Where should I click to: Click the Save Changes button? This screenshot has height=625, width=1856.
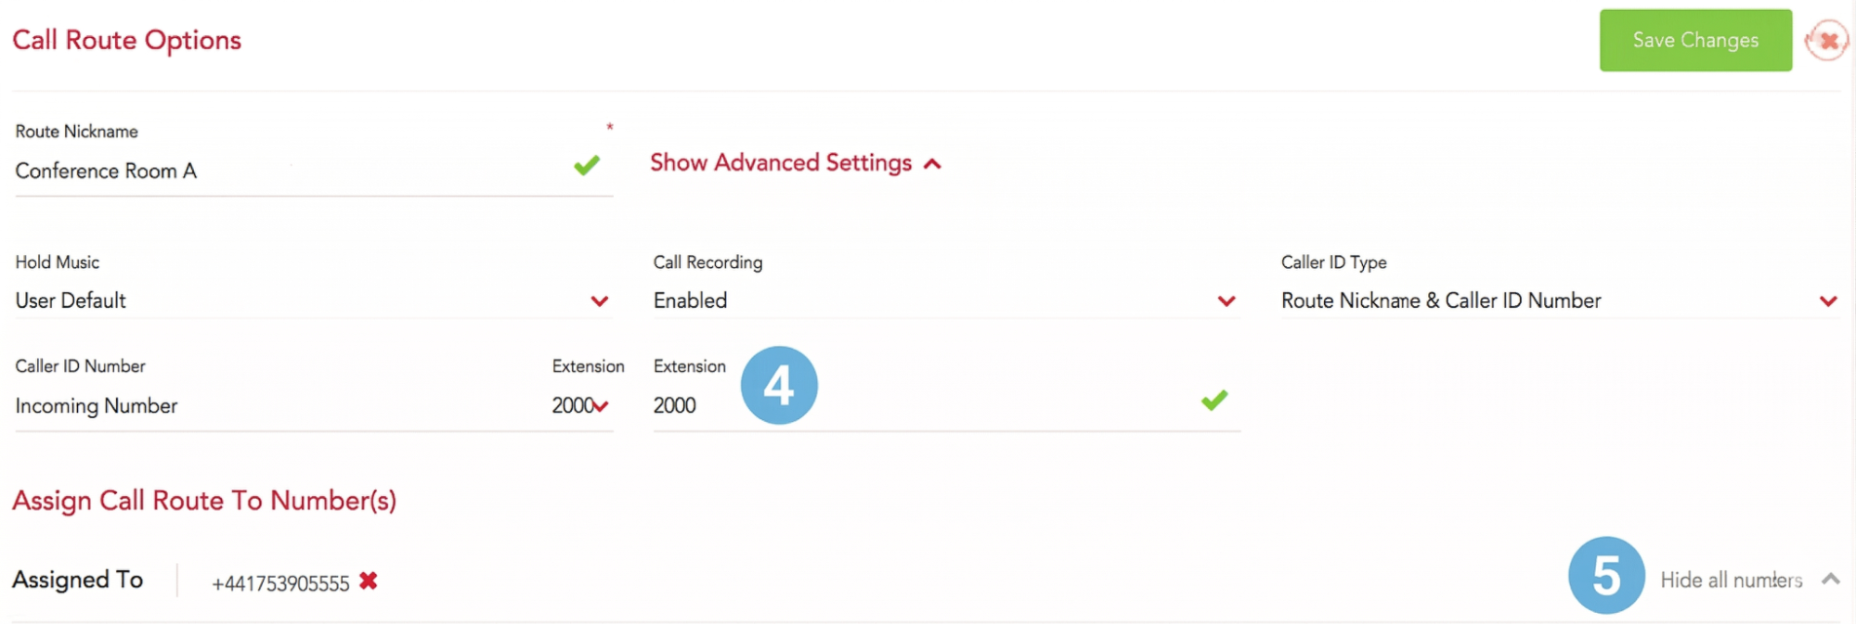click(1695, 40)
